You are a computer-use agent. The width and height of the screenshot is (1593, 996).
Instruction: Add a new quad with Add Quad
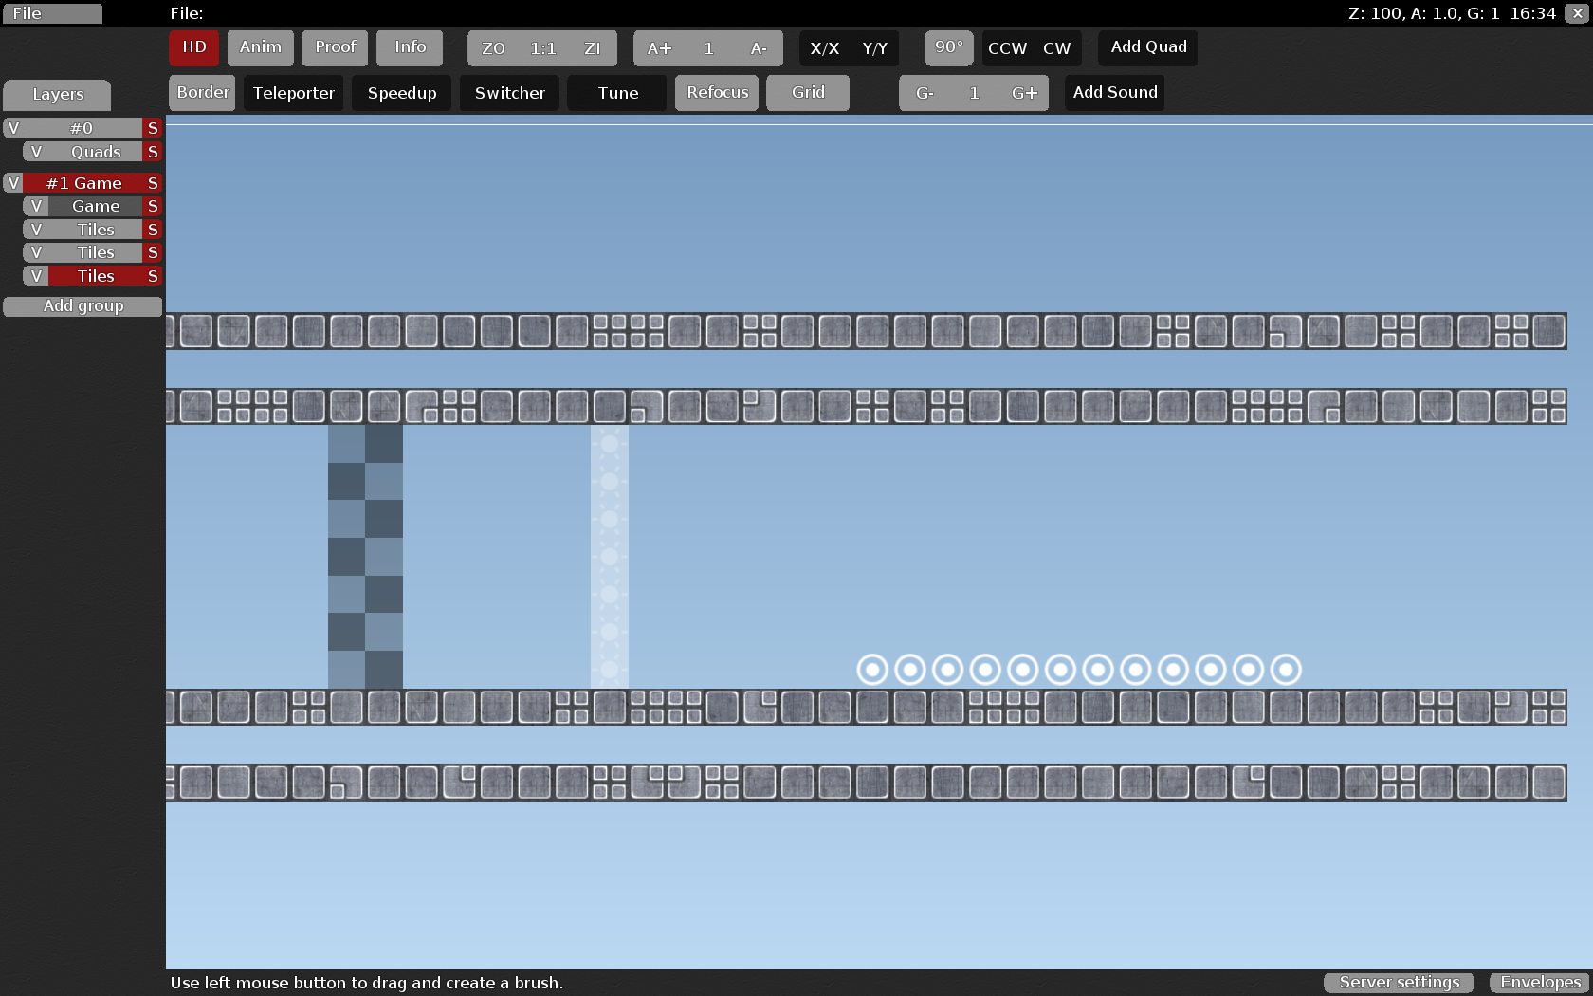tap(1147, 46)
